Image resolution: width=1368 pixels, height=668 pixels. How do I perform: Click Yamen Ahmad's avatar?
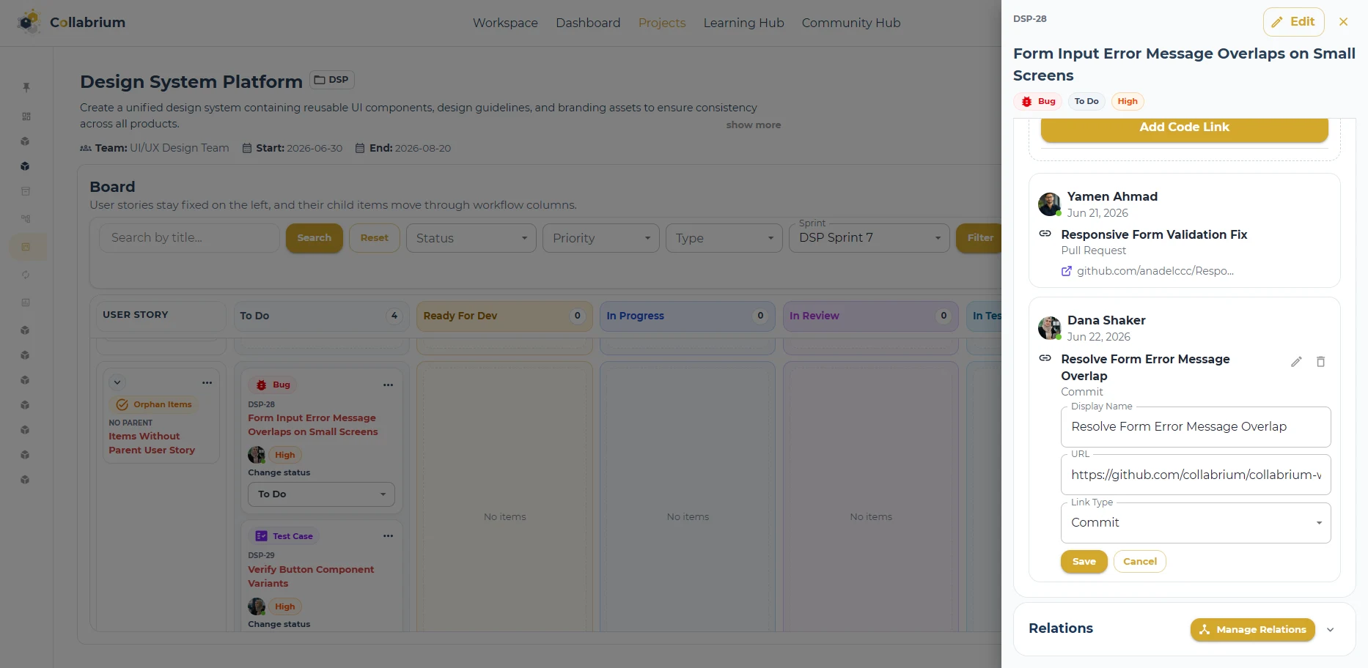pos(1050,204)
